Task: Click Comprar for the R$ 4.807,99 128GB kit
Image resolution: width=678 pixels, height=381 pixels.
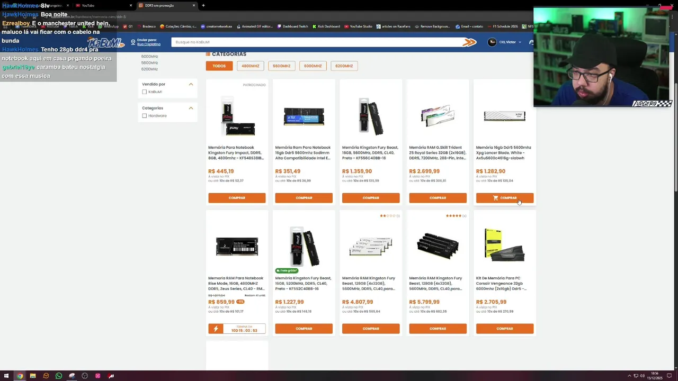Action: pyautogui.click(x=371, y=329)
